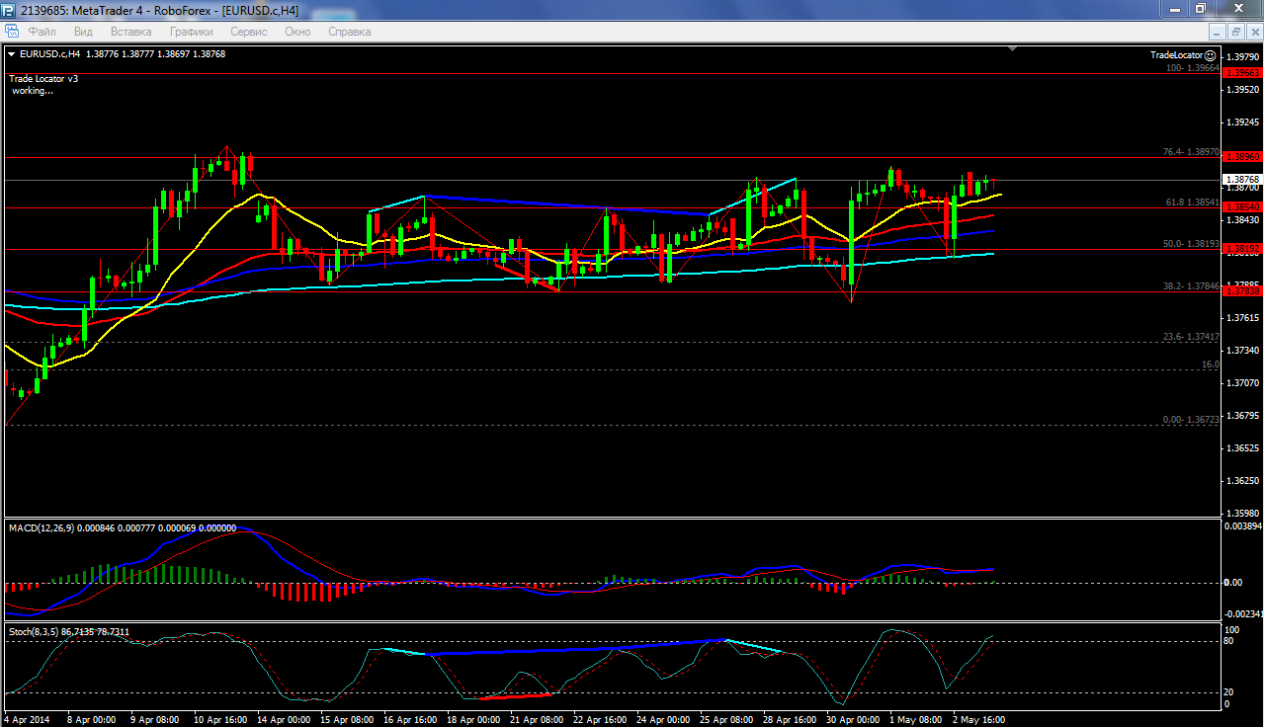Click the TradeLocator smiley face icon
The image size is (1264, 727).
pyautogui.click(x=1212, y=55)
